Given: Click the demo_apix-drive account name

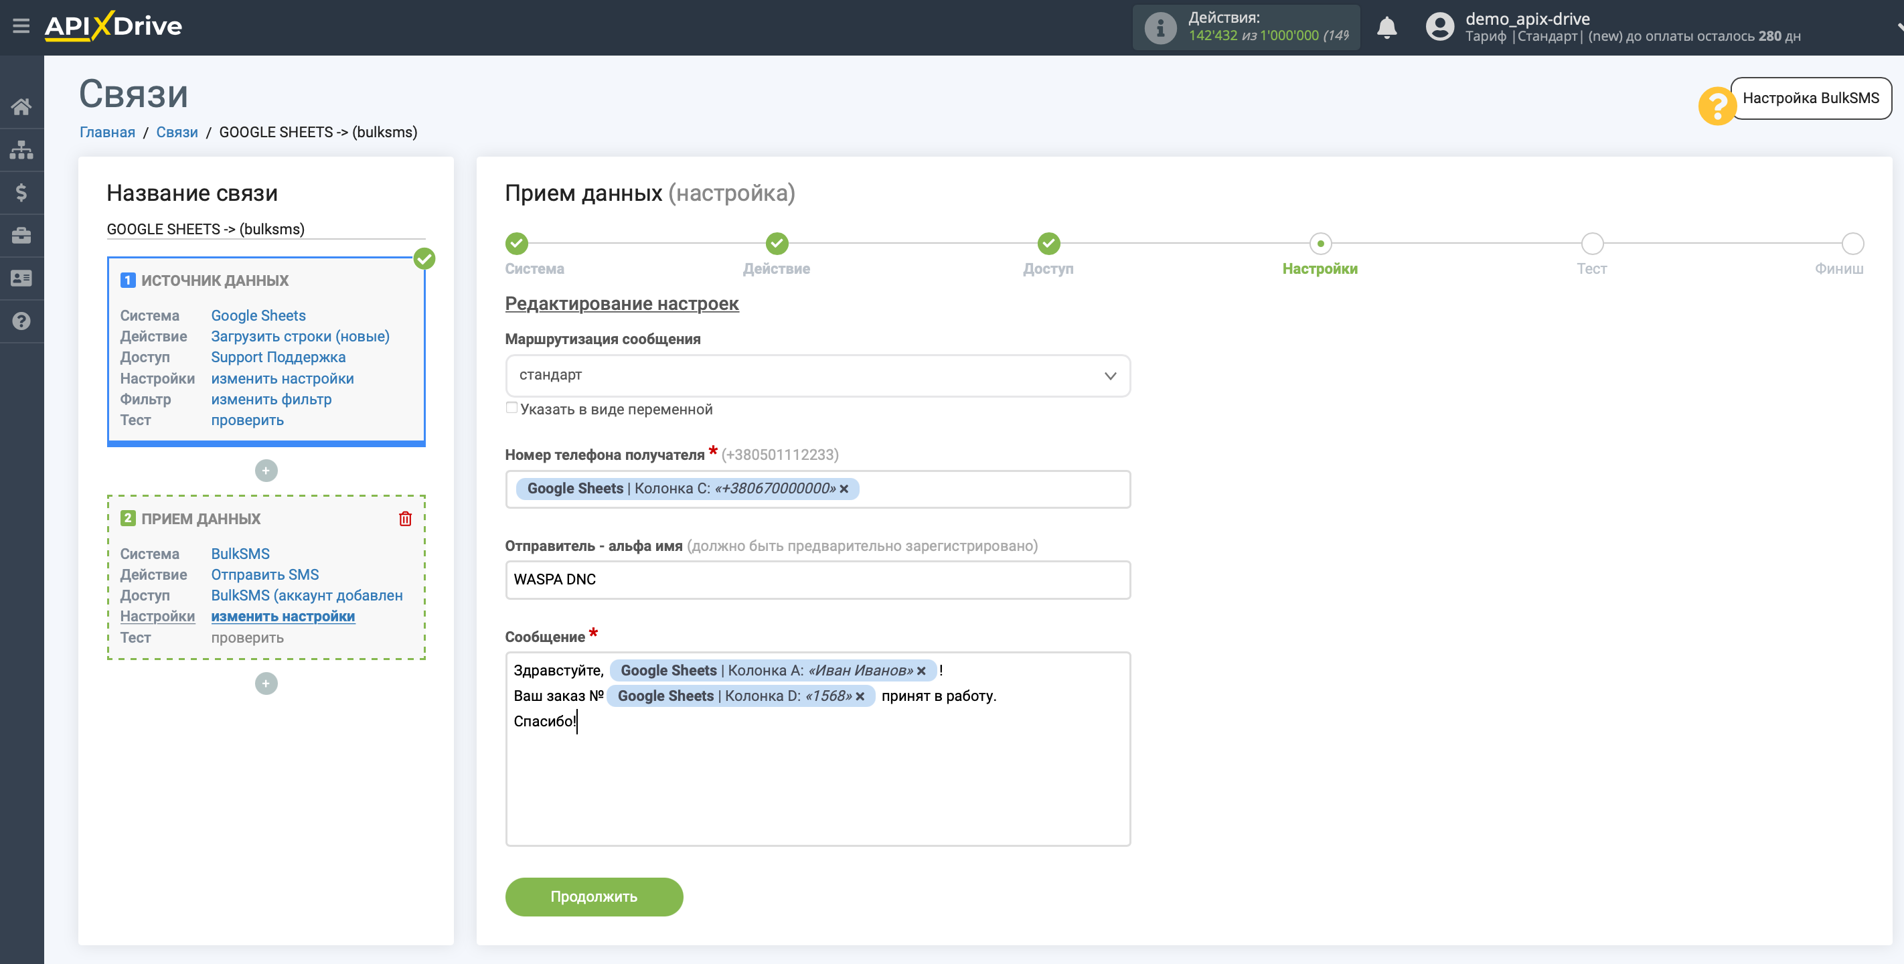Looking at the screenshot, I should pos(1527,19).
